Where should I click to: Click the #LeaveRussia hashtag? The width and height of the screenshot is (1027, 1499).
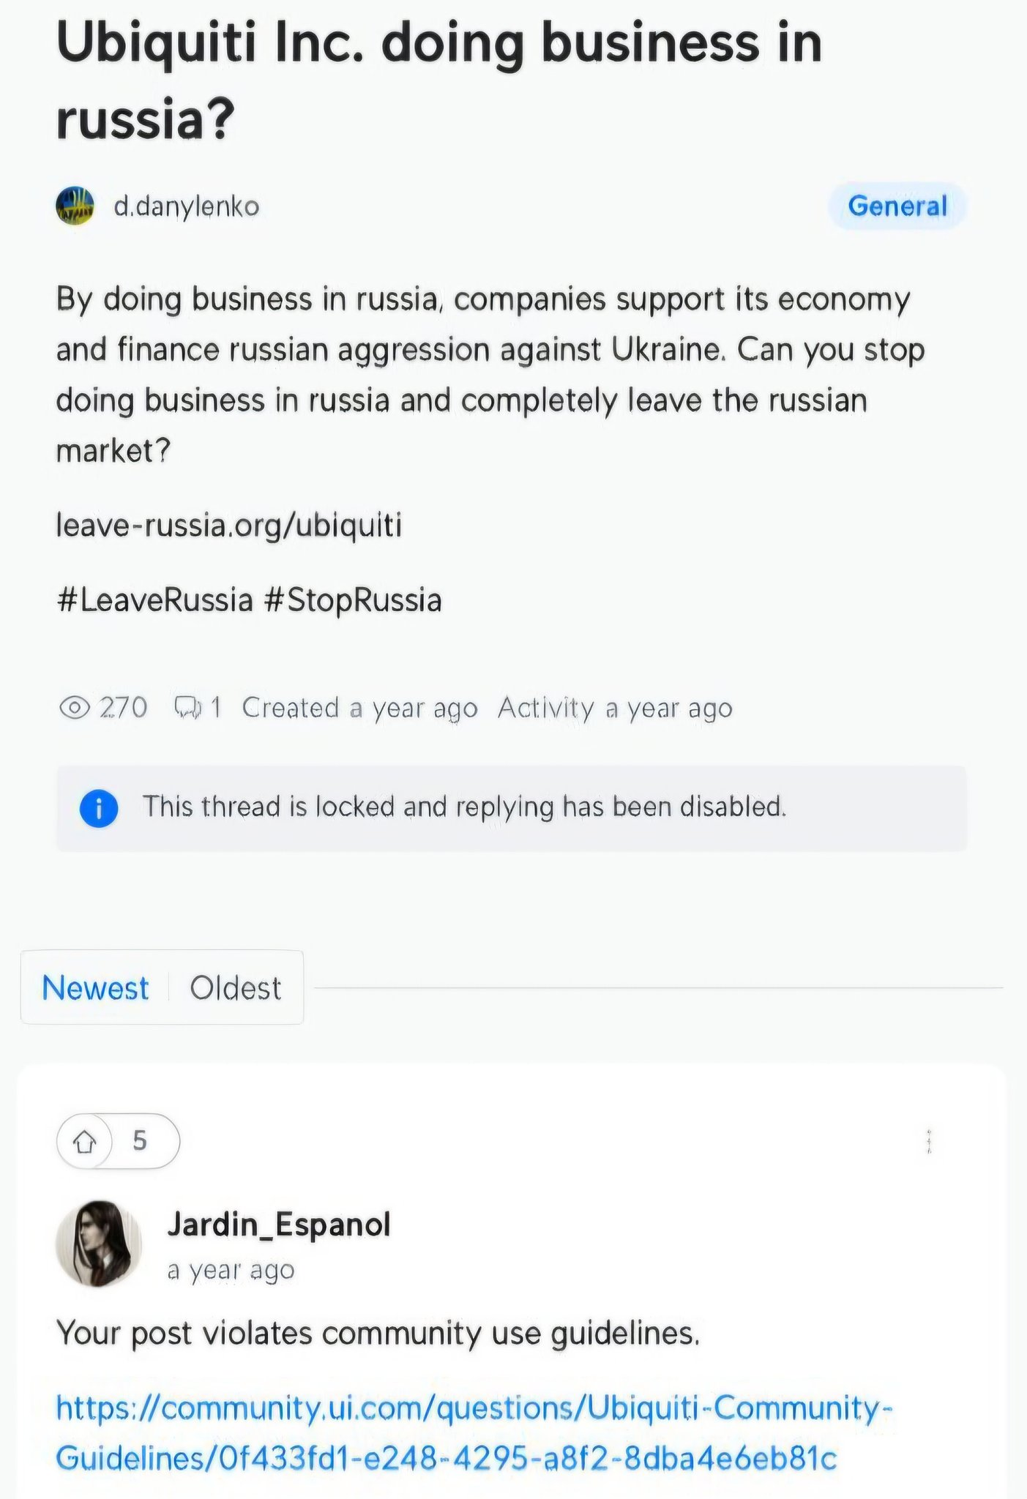pyautogui.click(x=154, y=600)
